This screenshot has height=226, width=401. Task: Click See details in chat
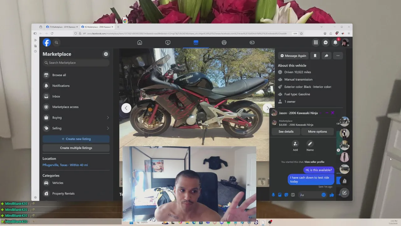(x=286, y=132)
